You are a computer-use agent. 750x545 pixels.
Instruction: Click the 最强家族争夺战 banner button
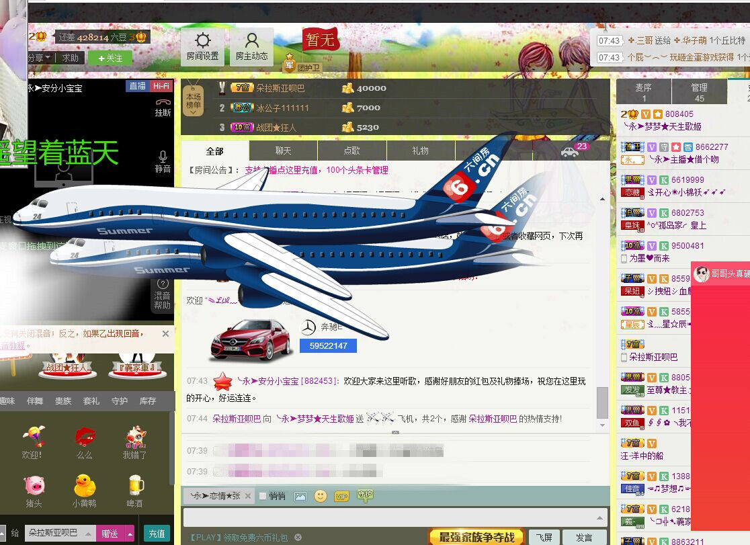pyautogui.click(x=476, y=538)
